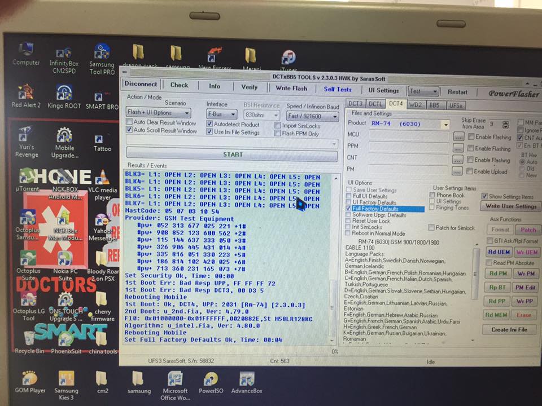Enable Import SimLocks checkbox

point(278,125)
